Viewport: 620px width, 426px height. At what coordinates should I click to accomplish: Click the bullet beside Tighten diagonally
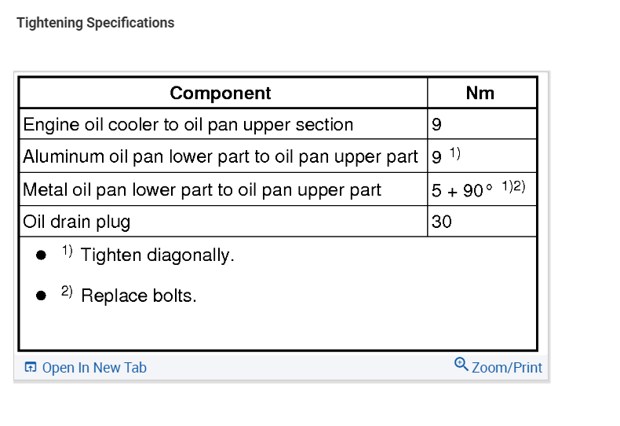pyautogui.click(x=41, y=255)
